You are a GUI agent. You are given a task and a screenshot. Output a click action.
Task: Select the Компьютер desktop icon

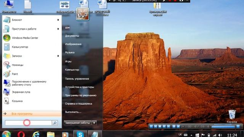coord(9,6)
